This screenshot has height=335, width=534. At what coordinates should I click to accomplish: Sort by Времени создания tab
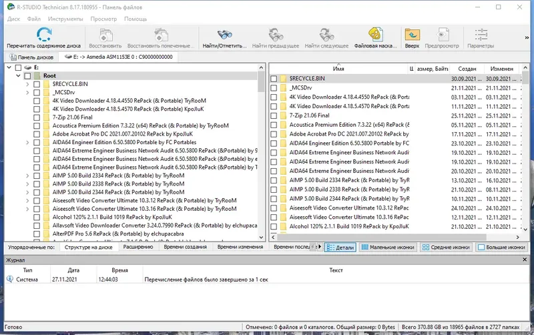(x=186, y=247)
